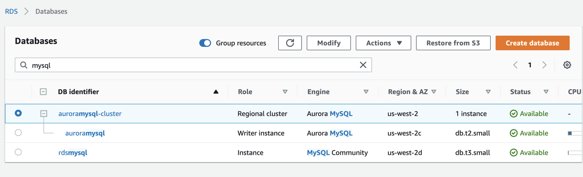Open the auroramysql instance link
583x177 pixels.
pyautogui.click(x=85, y=133)
